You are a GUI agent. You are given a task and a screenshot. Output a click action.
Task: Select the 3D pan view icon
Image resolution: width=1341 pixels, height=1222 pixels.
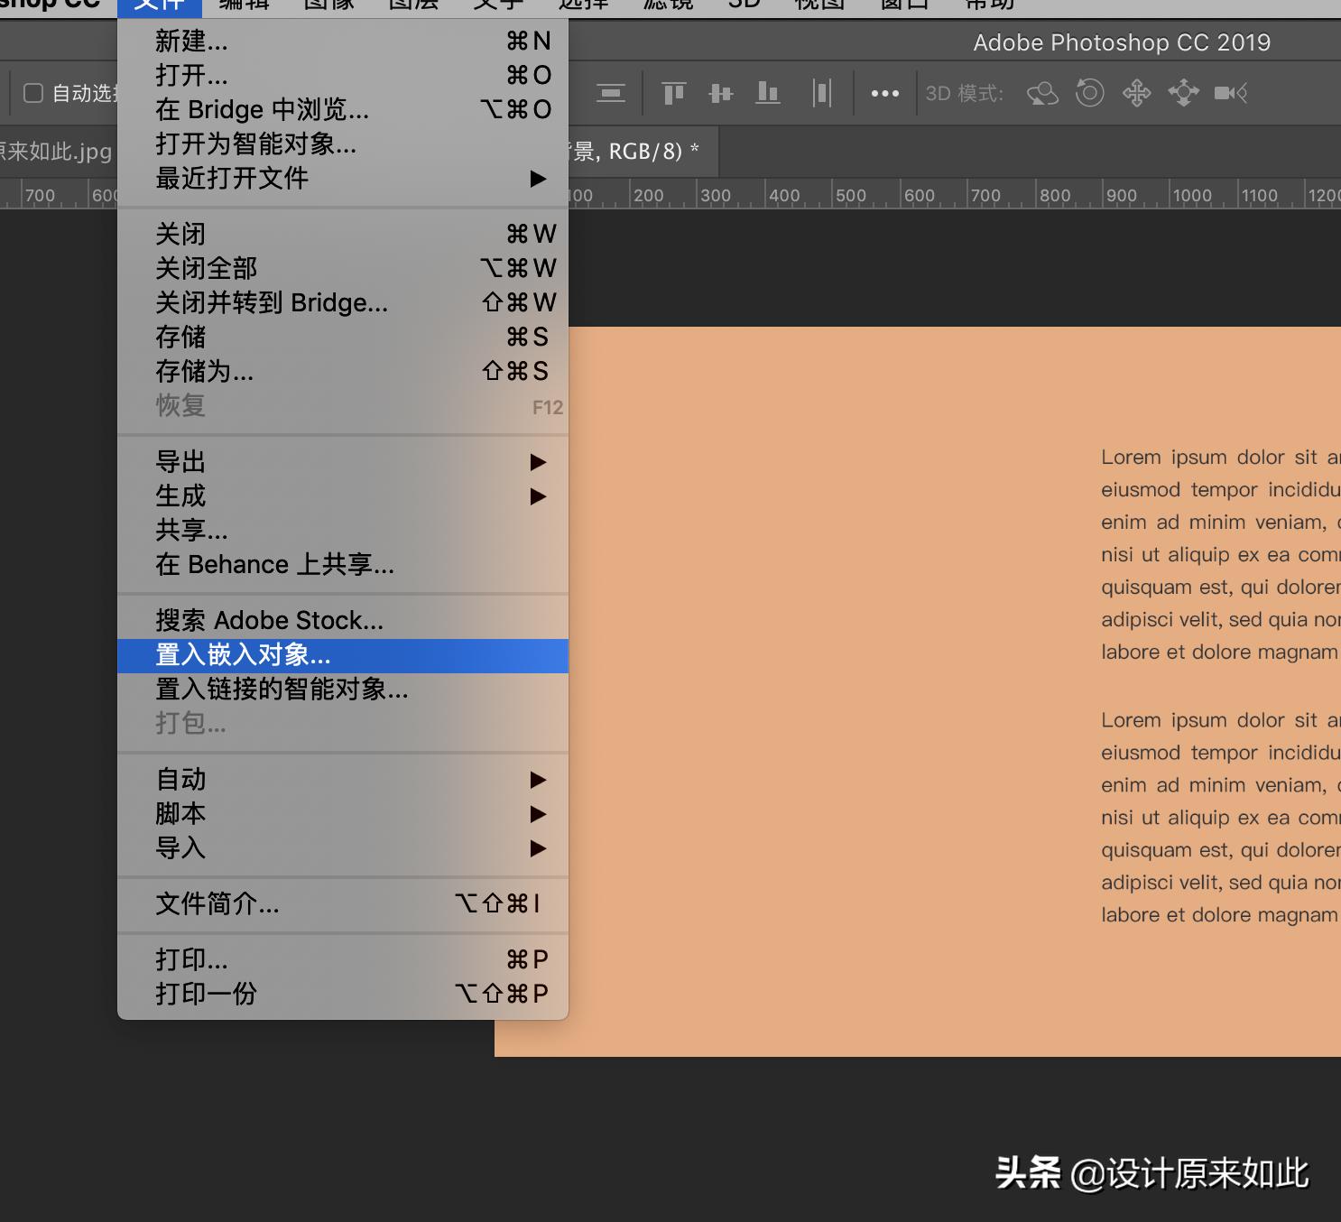point(1136,93)
